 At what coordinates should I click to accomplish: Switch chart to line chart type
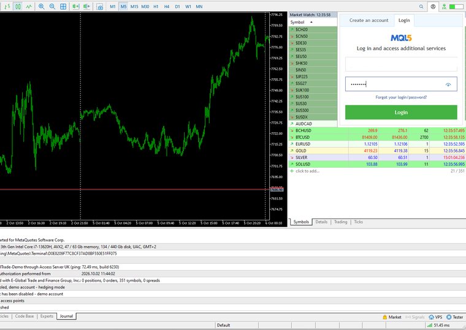tap(29, 6)
